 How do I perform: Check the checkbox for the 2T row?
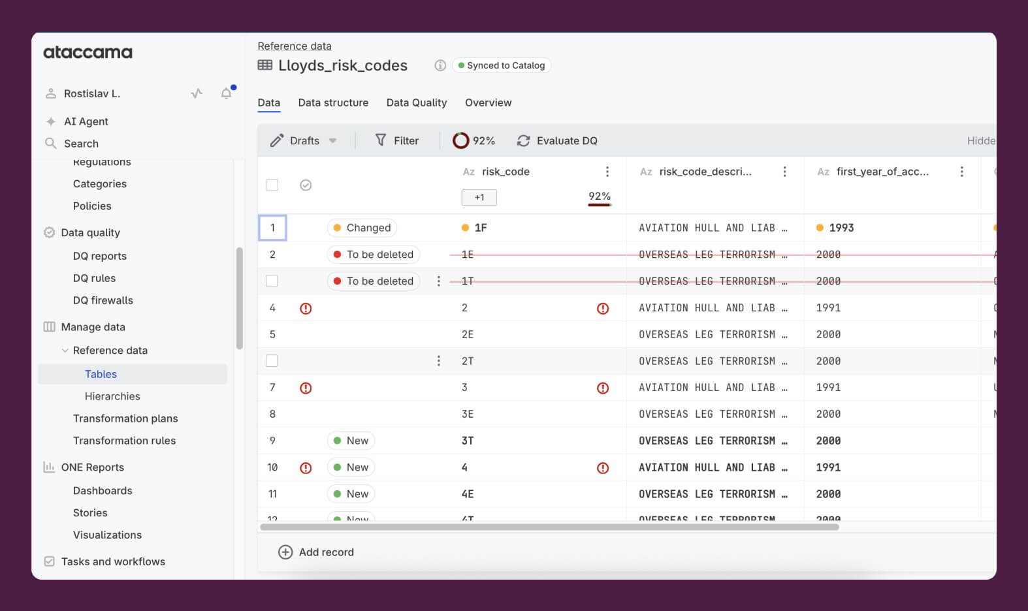272,360
